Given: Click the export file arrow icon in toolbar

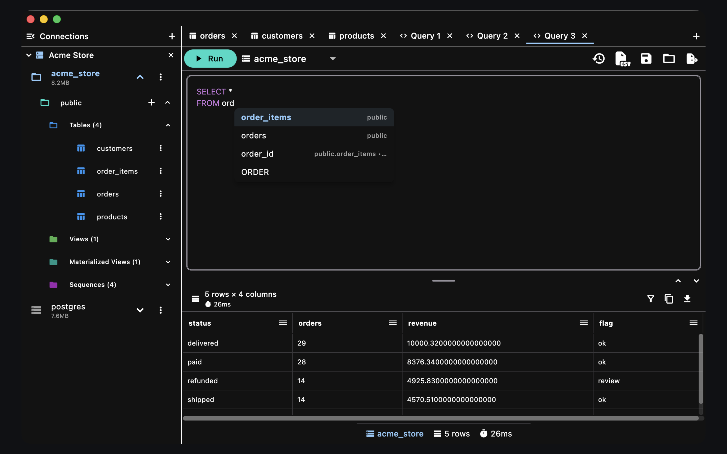Looking at the screenshot, I should pyautogui.click(x=692, y=59).
